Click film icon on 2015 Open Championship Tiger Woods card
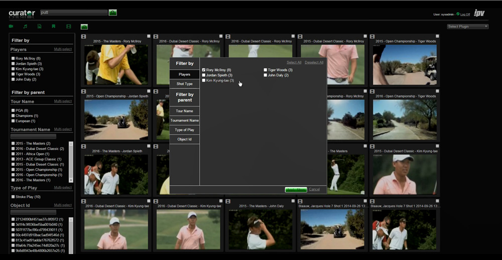This screenshot has height=260, width=502. pyautogui.click(x=372, y=37)
